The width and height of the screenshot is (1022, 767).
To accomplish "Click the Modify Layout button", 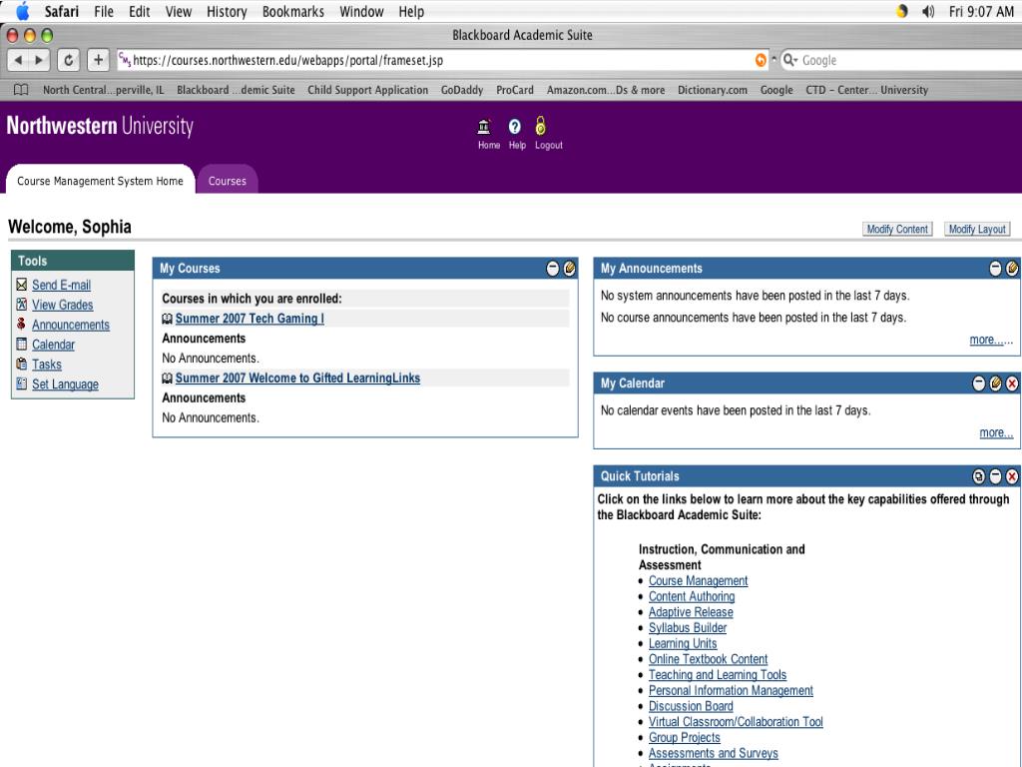I will pyautogui.click(x=977, y=229).
